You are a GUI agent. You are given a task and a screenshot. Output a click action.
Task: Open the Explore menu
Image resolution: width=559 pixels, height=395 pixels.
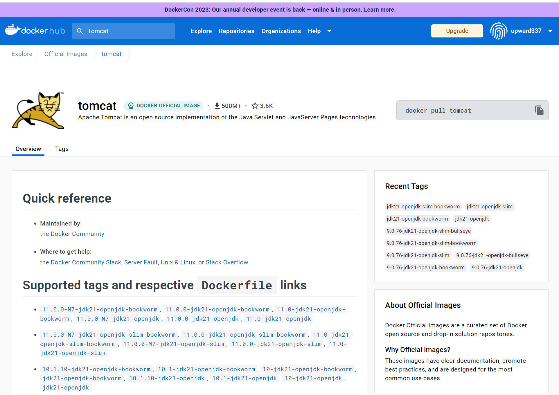click(201, 31)
